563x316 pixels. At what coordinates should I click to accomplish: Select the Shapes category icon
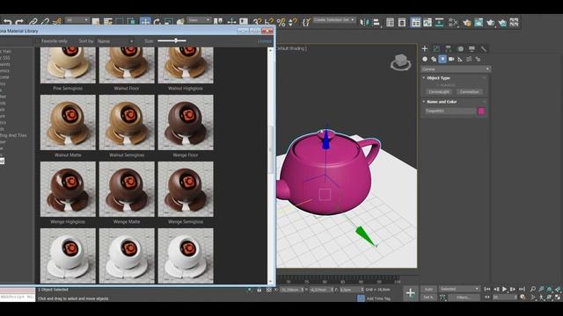[434, 59]
